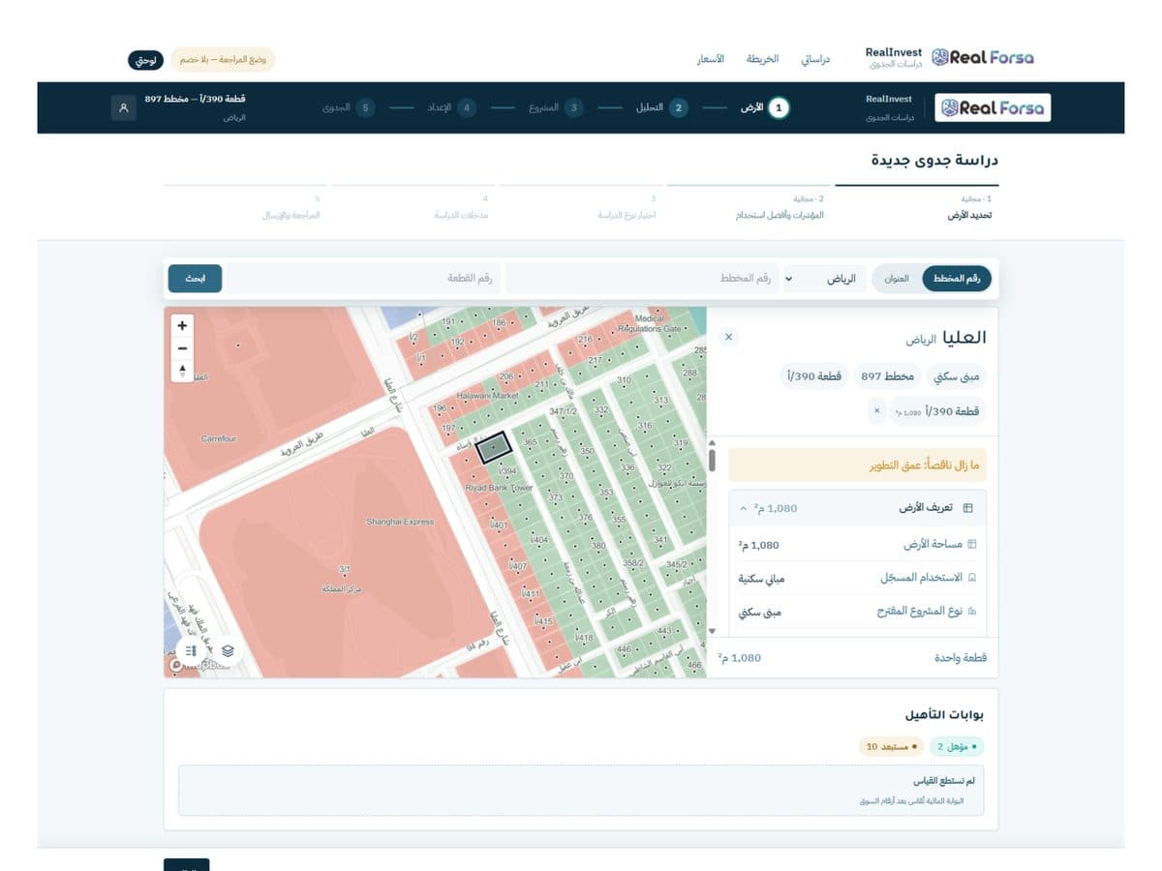The height and width of the screenshot is (871, 1162).
Task: Click the Real Forsa logo in top white header
Action: (x=983, y=57)
